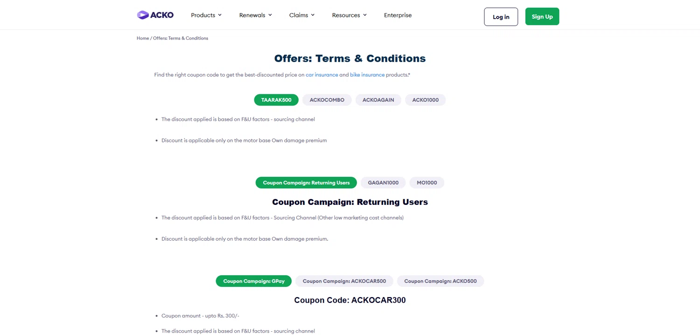Go to Home breadcrumb link
Viewport: 700px width, 335px height.
(143, 38)
